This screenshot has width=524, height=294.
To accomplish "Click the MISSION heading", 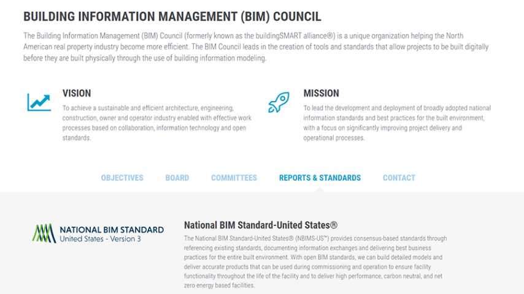I will 321,93.
